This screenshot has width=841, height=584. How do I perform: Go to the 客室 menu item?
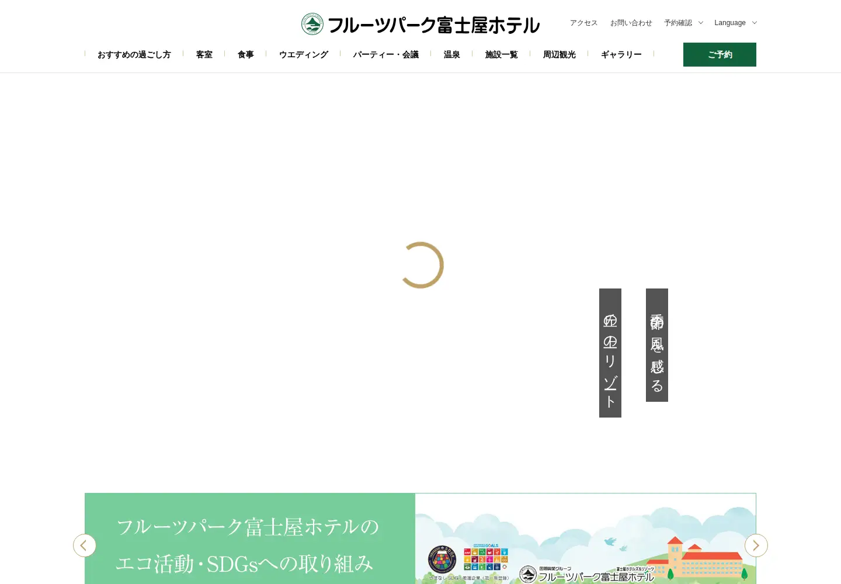tap(204, 54)
